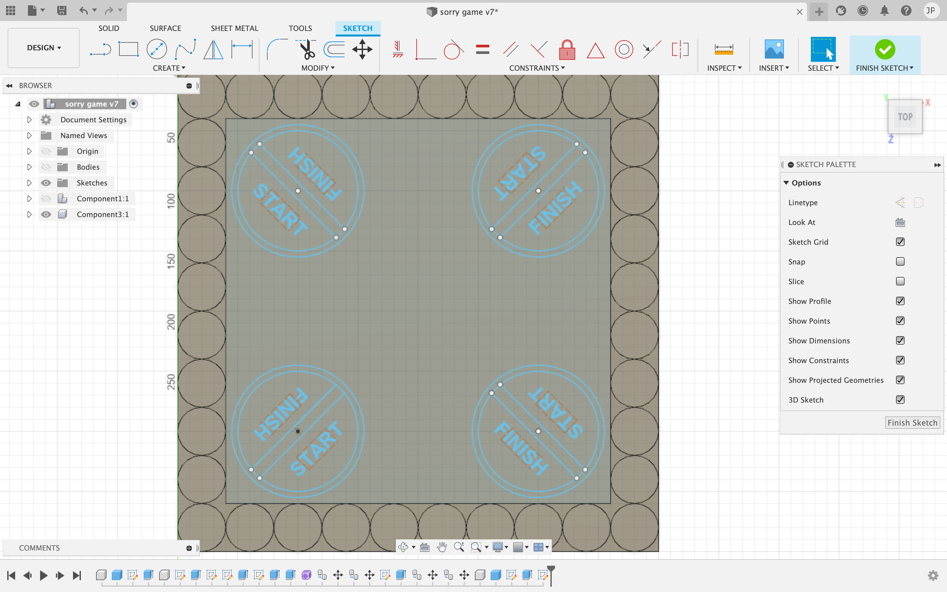This screenshot has width=947, height=592.
Task: Open the sorry game v7 document tab
Action: [463, 12]
